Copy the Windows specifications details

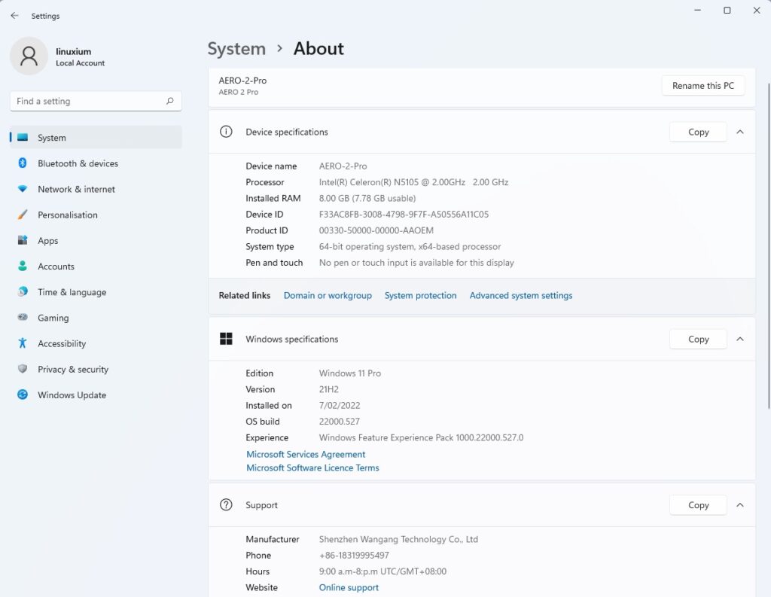(x=698, y=339)
